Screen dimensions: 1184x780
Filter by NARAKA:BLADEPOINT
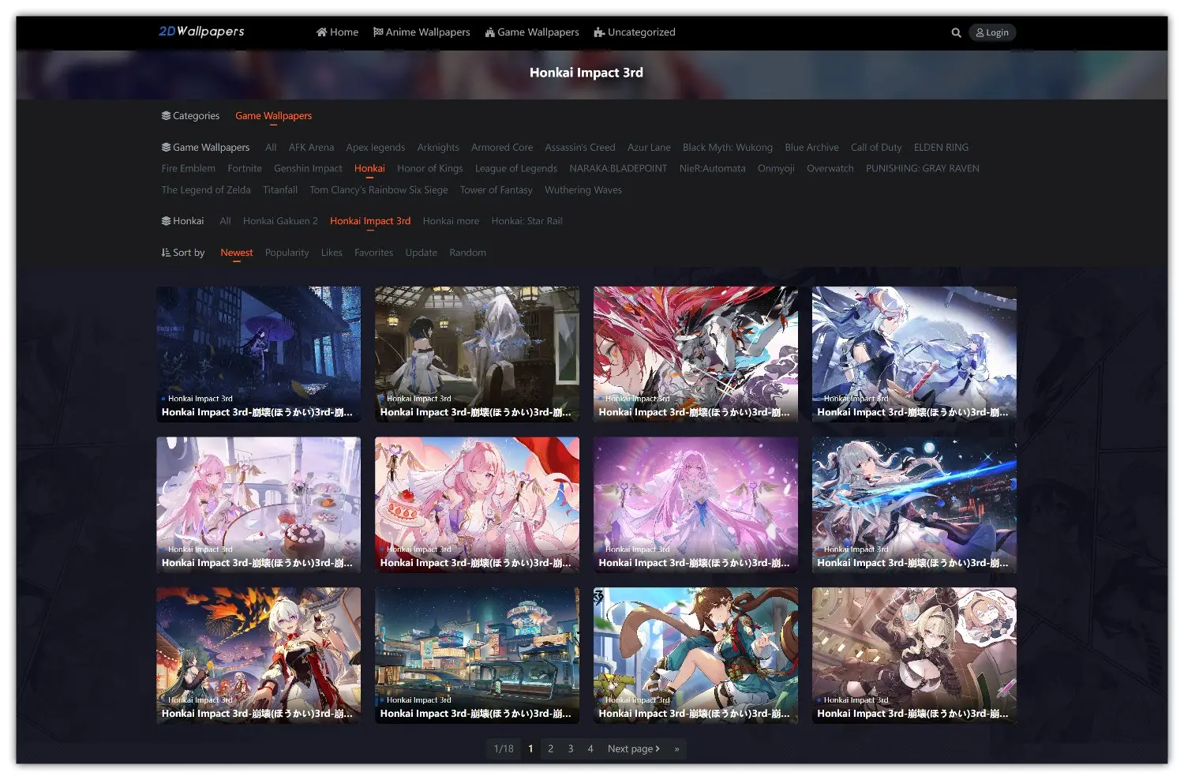618,169
